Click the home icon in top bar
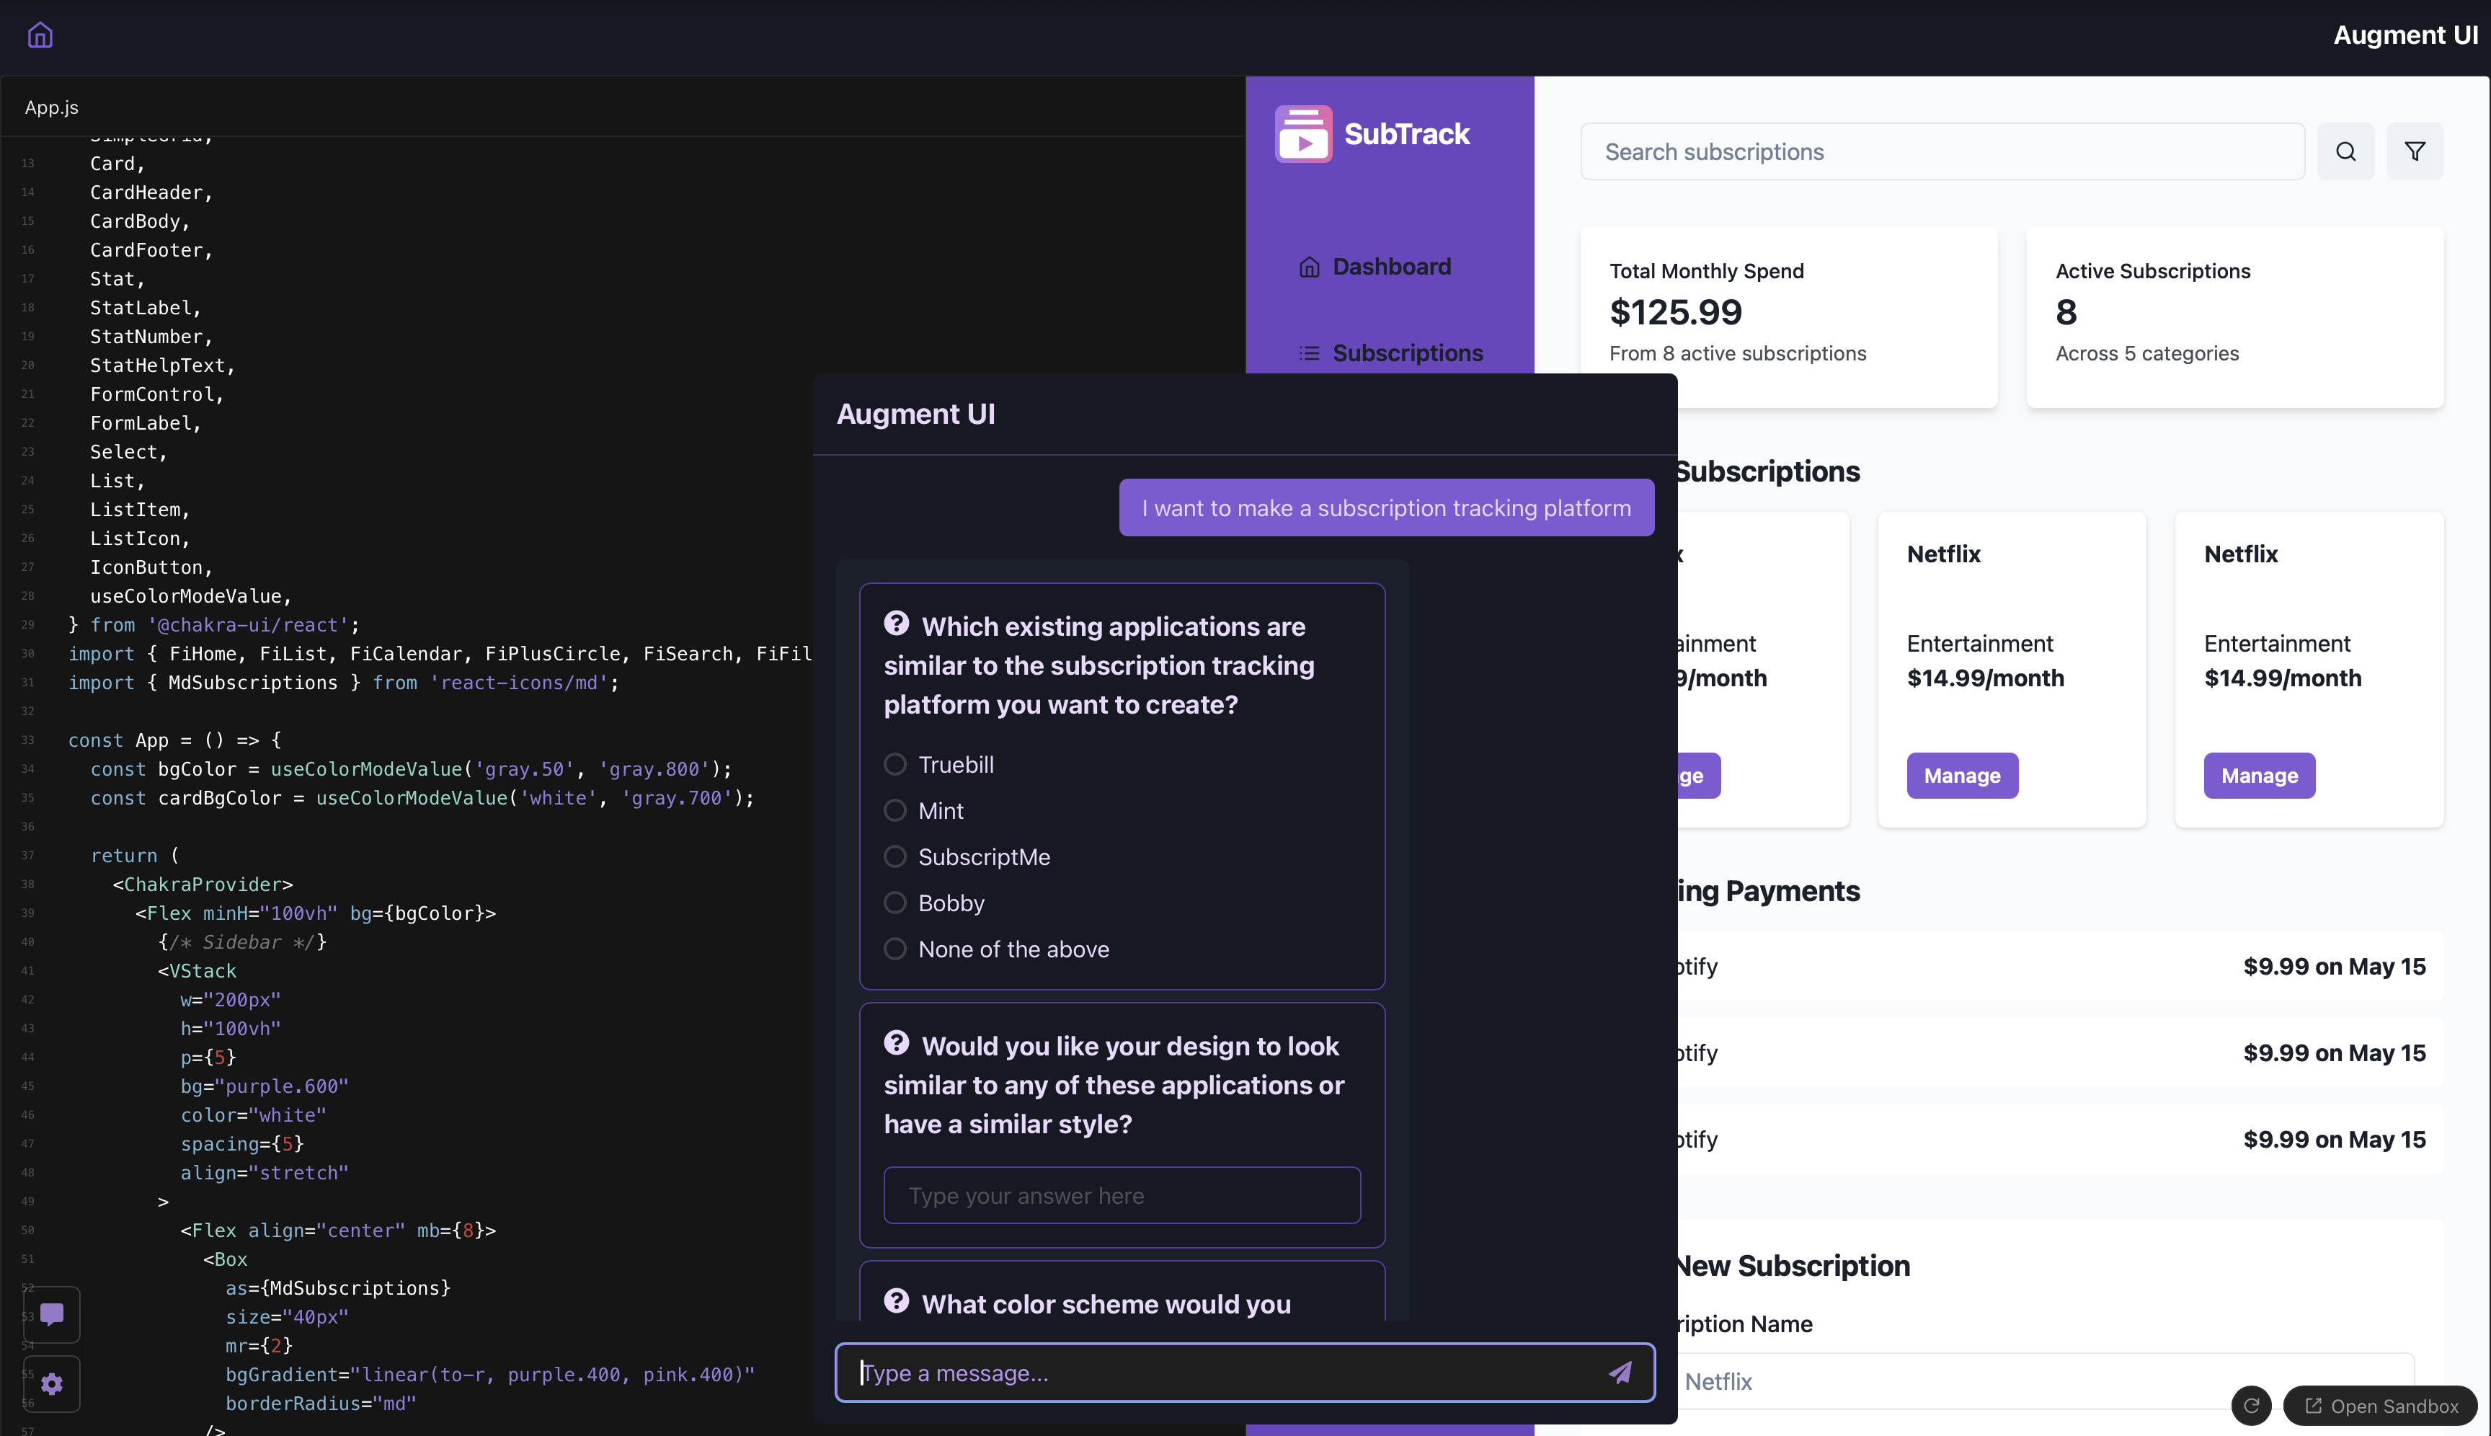The width and height of the screenshot is (2491, 1436). coord(40,35)
